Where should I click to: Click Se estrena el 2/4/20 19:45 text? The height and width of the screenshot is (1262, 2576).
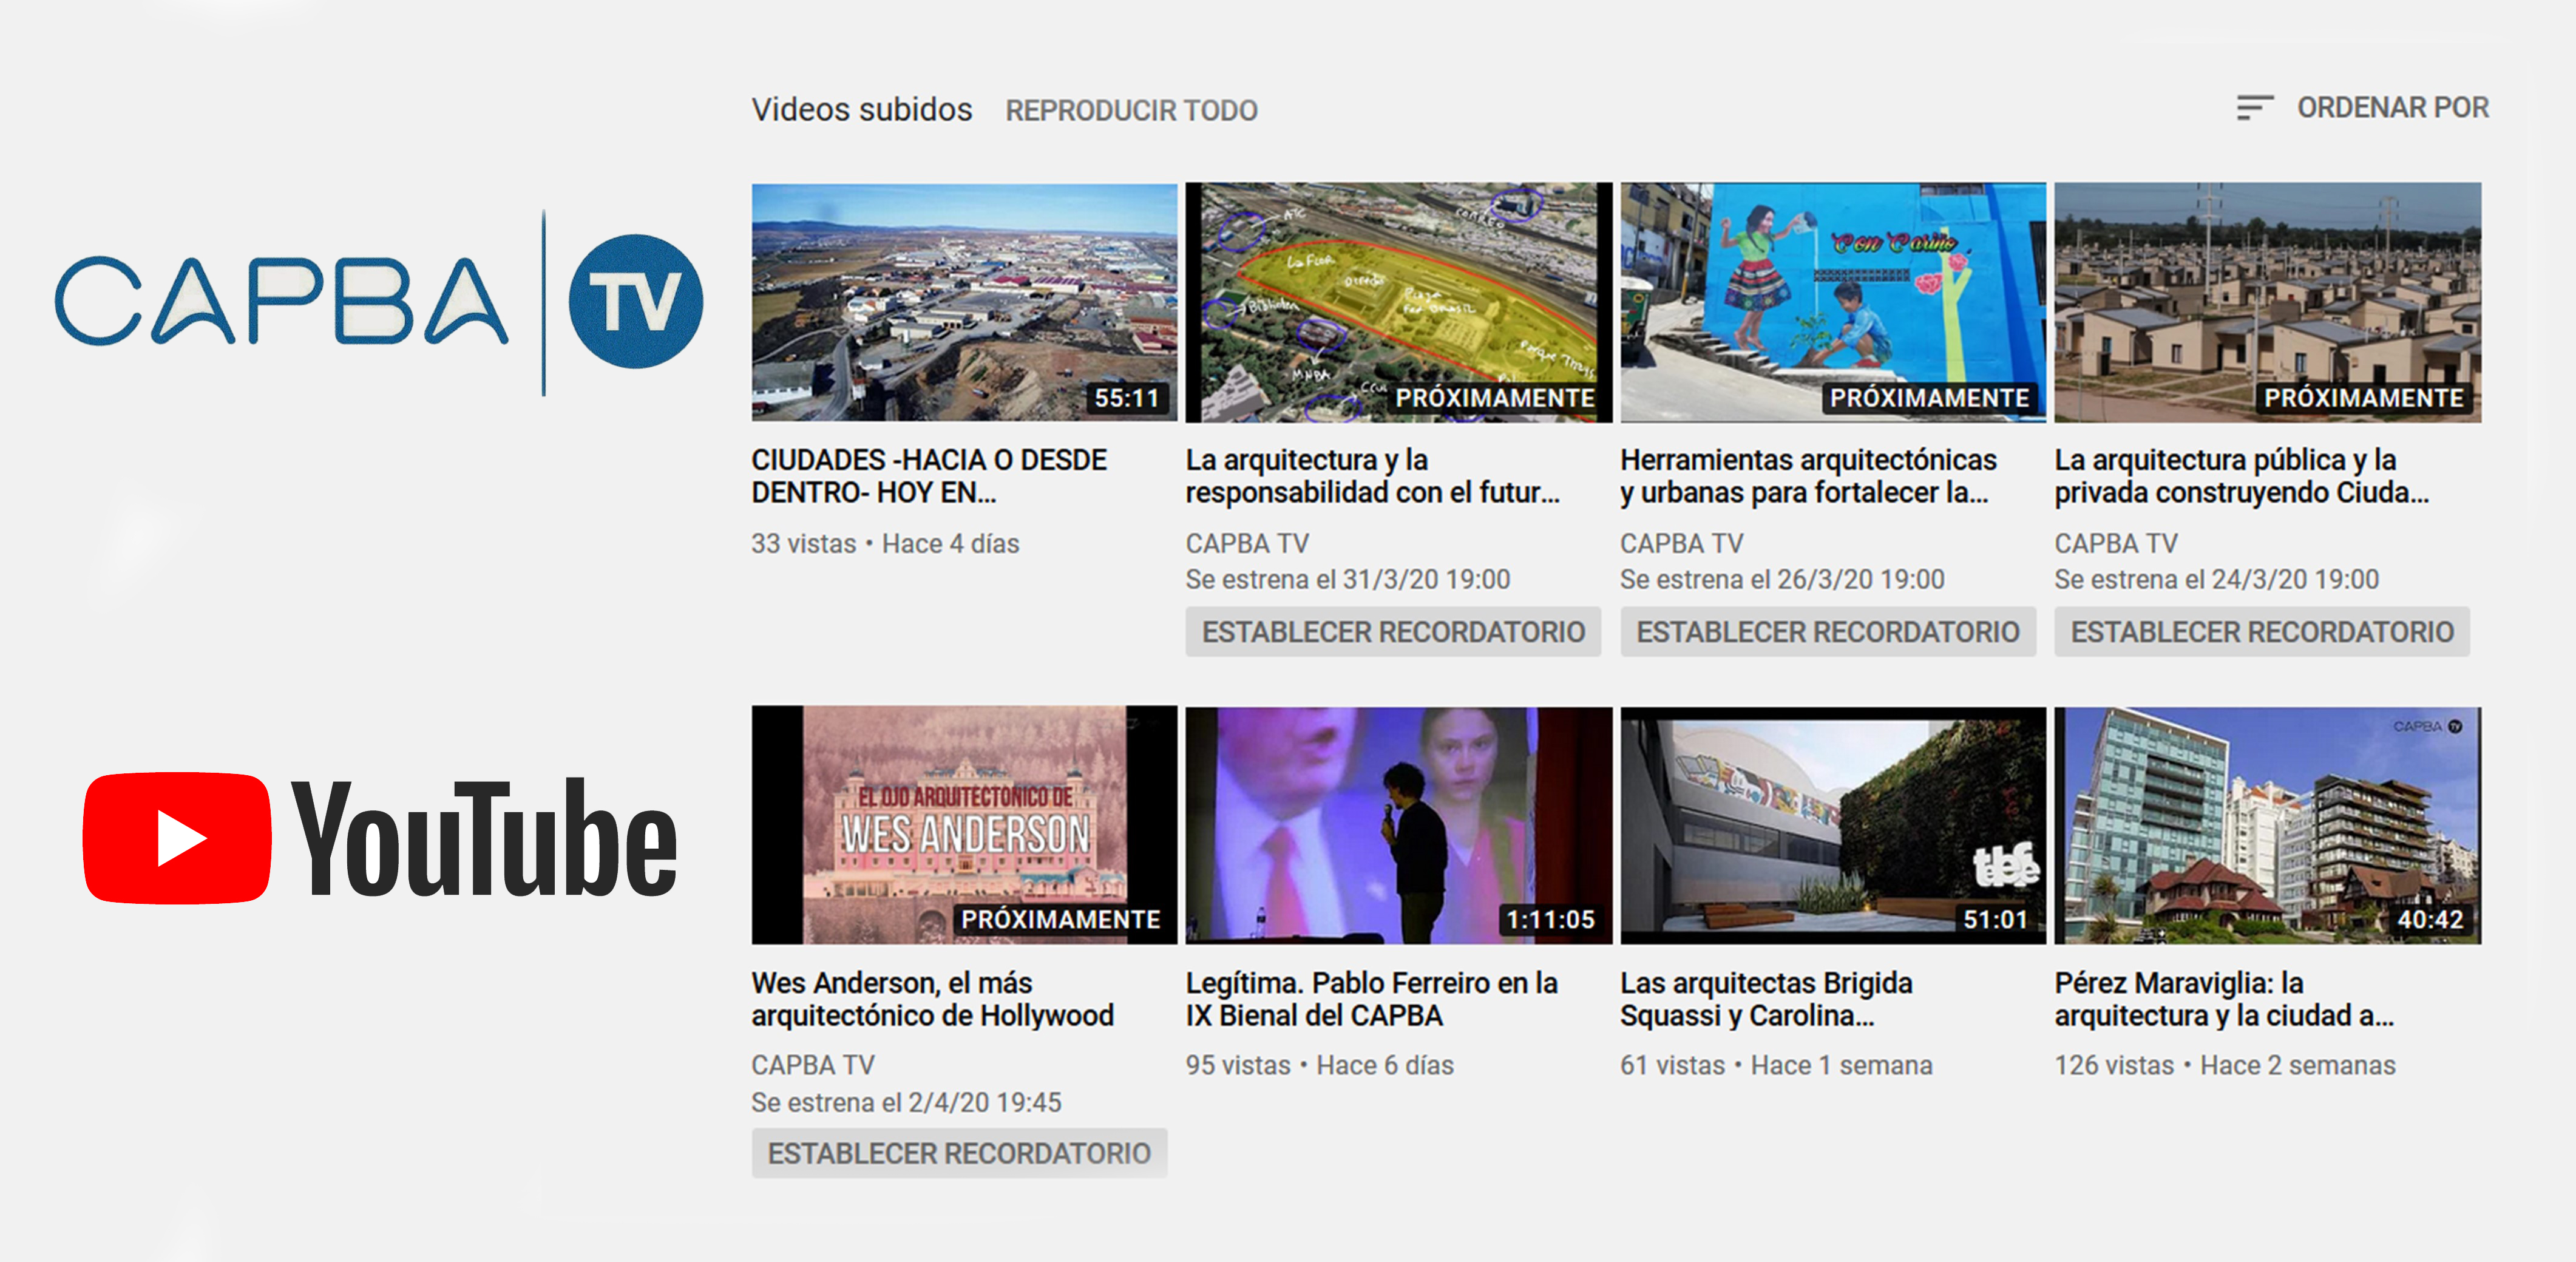point(906,1102)
